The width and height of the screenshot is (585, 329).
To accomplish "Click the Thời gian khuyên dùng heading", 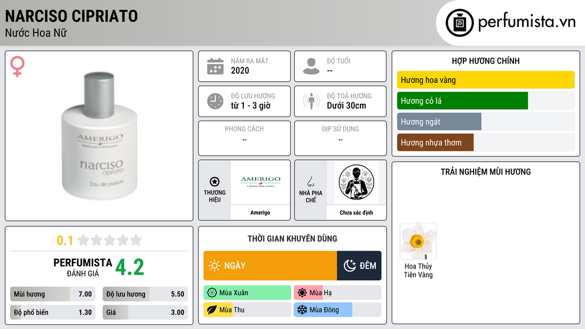I will click(x=292, y=239).
